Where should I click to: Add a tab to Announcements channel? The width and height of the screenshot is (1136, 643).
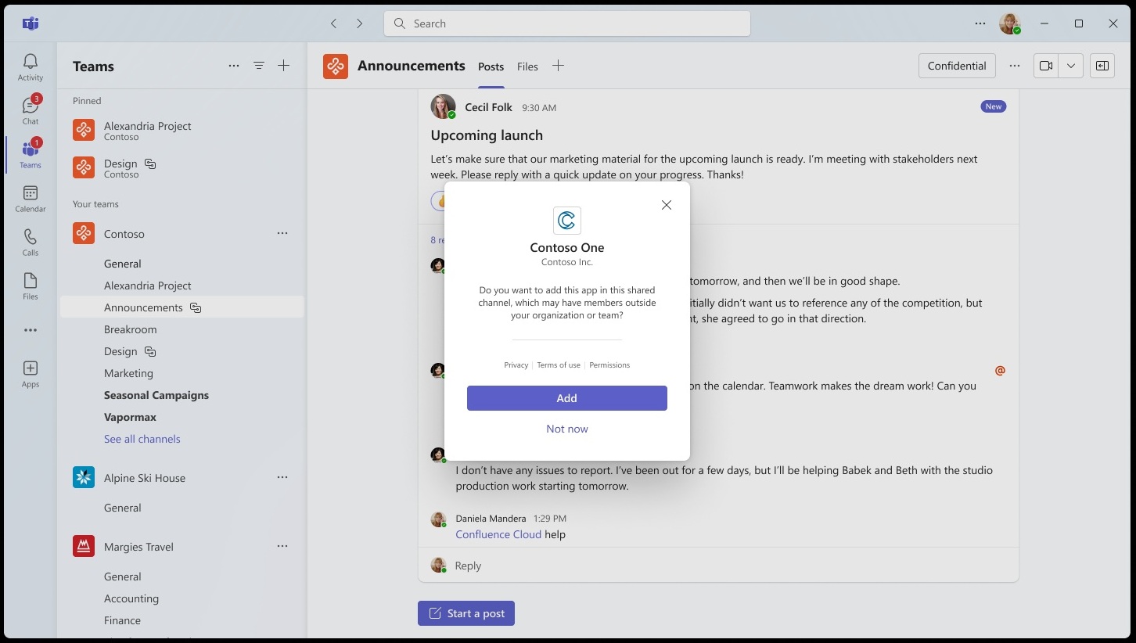(558, 66)
